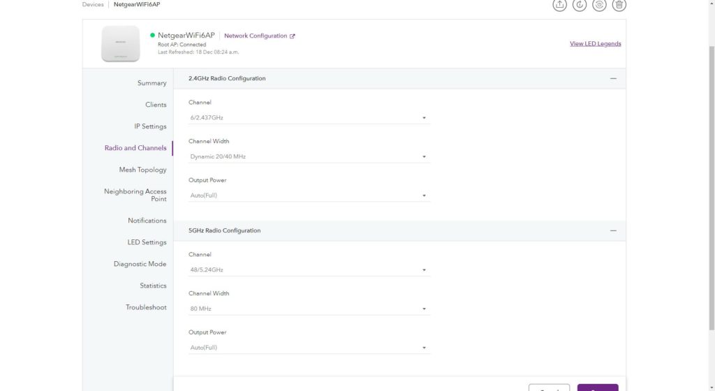Click the Devices breadcrumb link
715x391 pixels.
point(92,5)
